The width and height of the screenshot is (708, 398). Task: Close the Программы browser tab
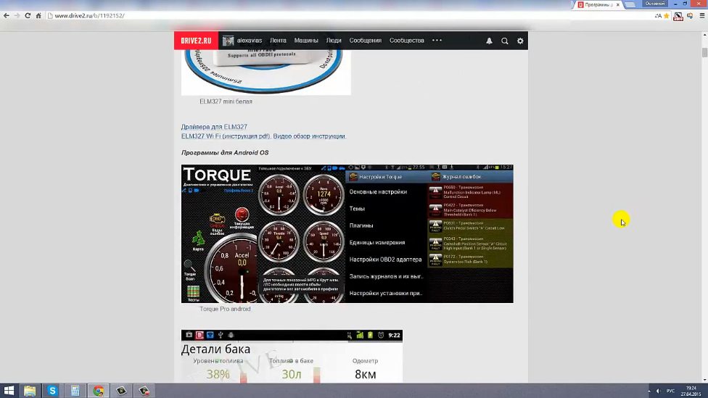[618, 4]
